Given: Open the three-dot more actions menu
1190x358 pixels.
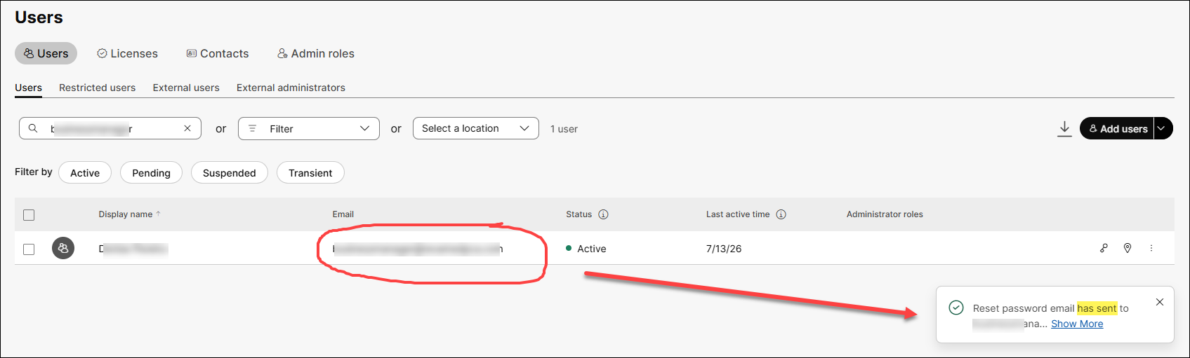Looking at the screenshot, I should point(1151,248).
